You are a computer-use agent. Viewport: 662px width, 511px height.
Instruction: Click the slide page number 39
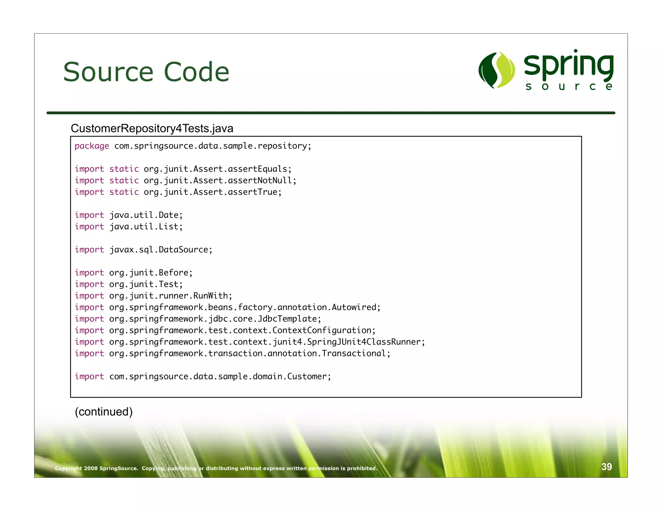(606, 467)
